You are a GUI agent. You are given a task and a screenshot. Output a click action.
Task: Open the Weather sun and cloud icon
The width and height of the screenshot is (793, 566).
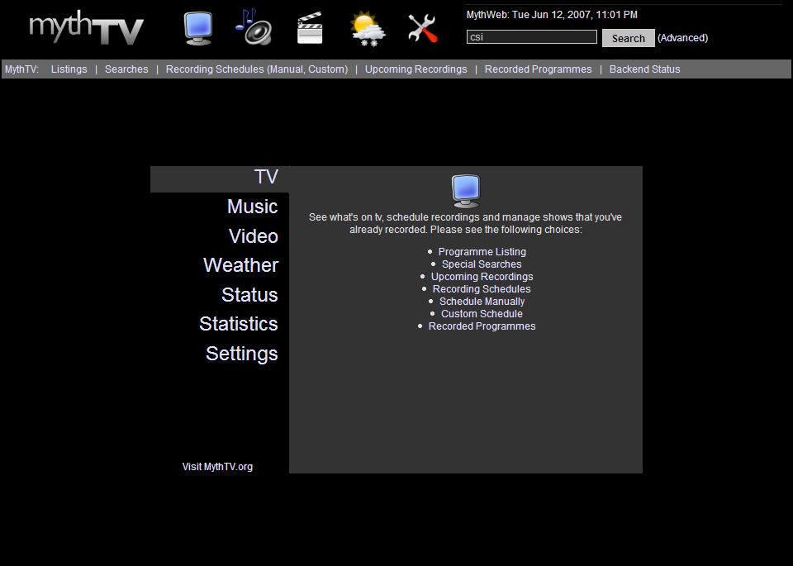[x=368, y=30]
